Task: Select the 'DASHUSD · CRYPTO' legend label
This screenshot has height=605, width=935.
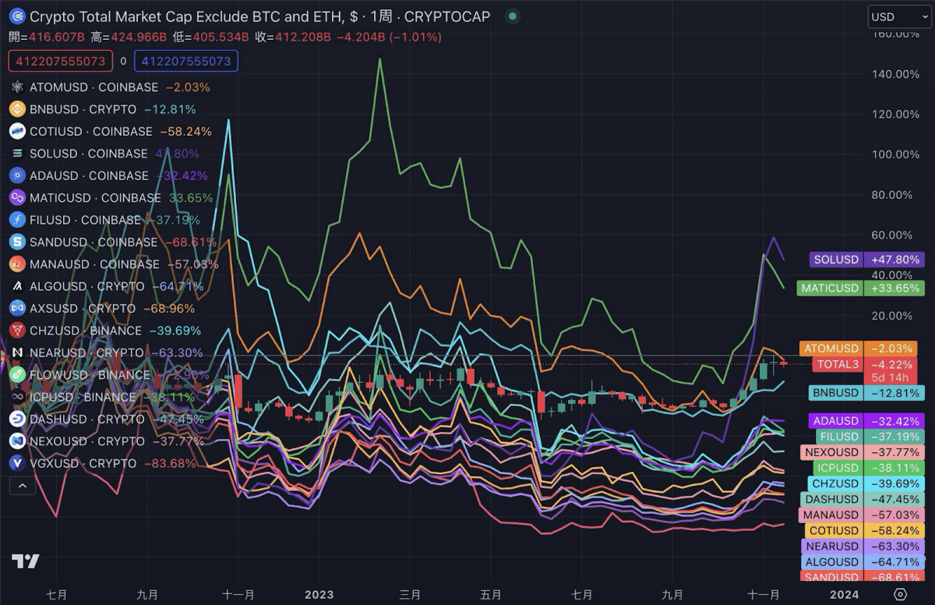Action: [x=87, y=419]
